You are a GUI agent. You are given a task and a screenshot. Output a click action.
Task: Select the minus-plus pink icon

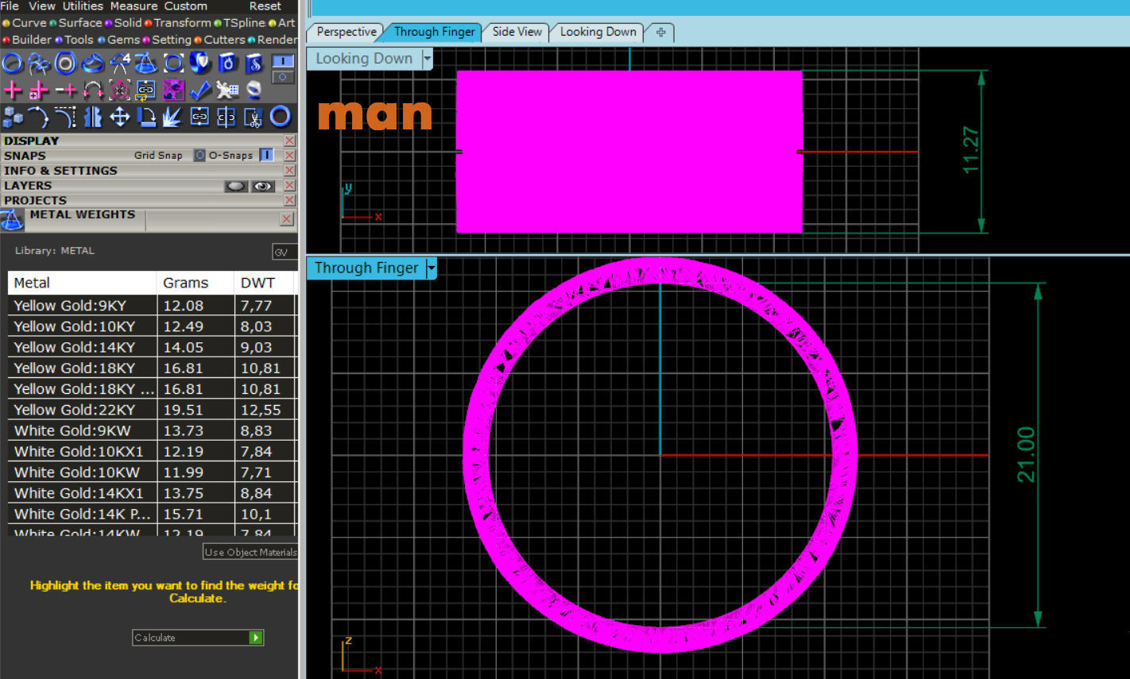pyautogui.click(x=66, y=91)
